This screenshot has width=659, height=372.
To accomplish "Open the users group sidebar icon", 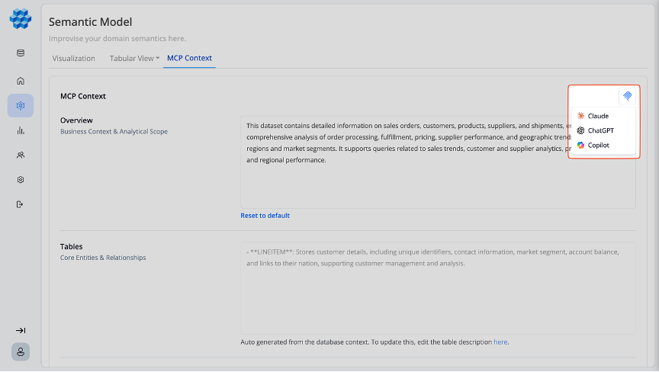I will click(21, 155).
